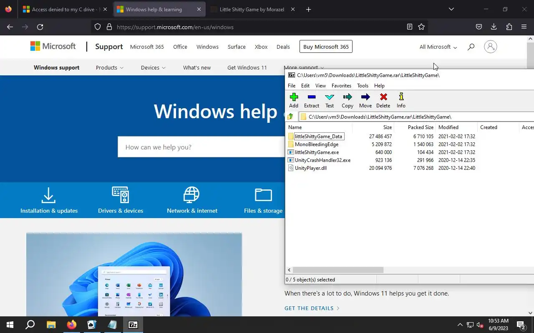Expand the Devices dropdown
This screenshot has height=333, width=534.
[153, 67]
